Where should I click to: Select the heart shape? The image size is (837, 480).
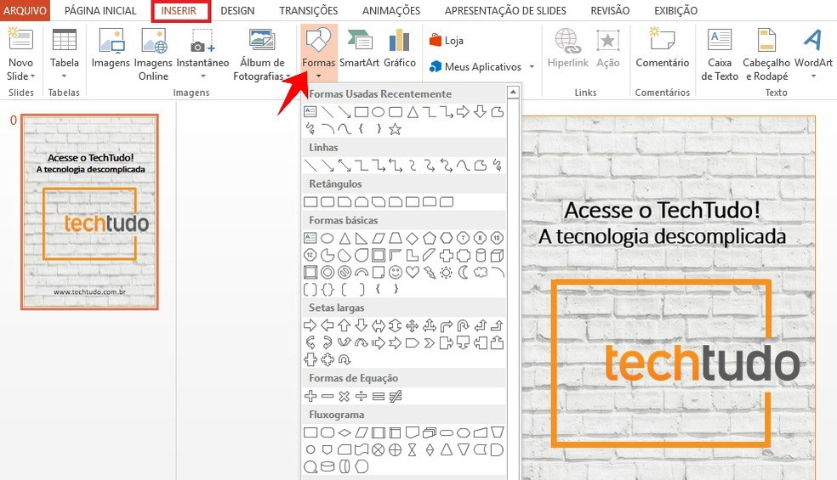tap(412, 272)
